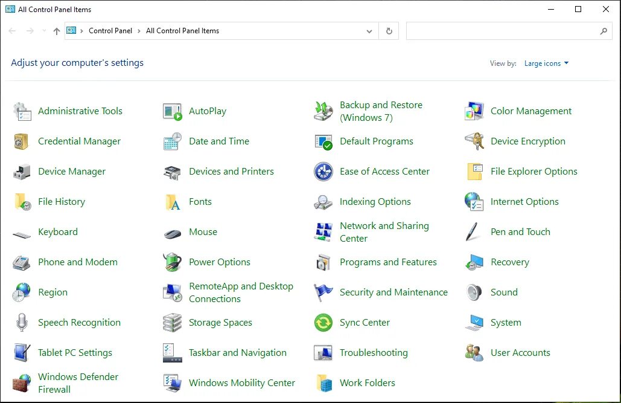Open the Security and Maintenance flag icon
Screen dimensions: 621x403
(x=323, y=292)
